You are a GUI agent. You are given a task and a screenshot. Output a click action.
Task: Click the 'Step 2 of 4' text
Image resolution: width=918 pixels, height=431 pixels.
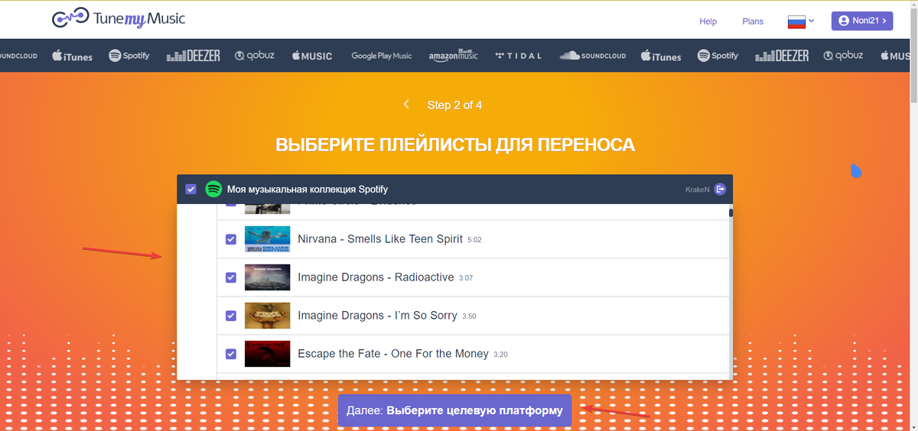tap(454, 105)
